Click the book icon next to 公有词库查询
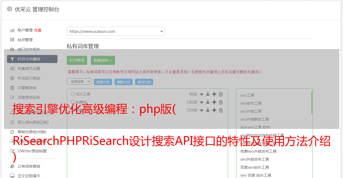 (x=12, y=166)
